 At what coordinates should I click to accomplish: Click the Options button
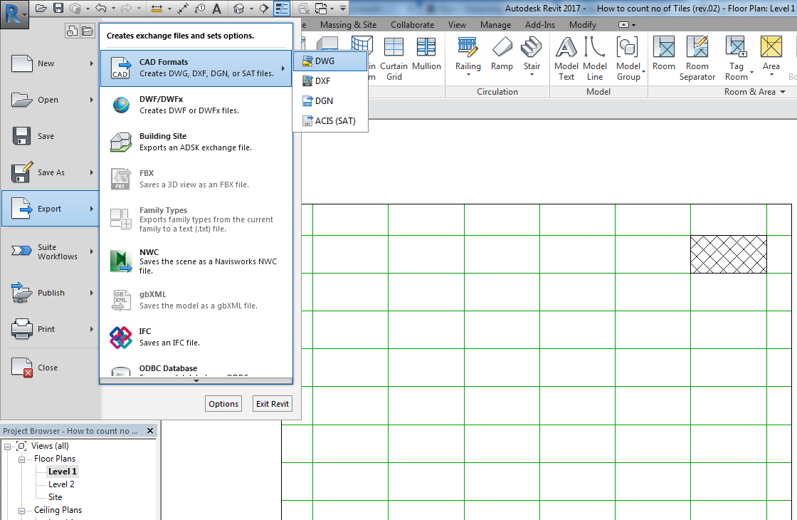[x=223, y=403]
